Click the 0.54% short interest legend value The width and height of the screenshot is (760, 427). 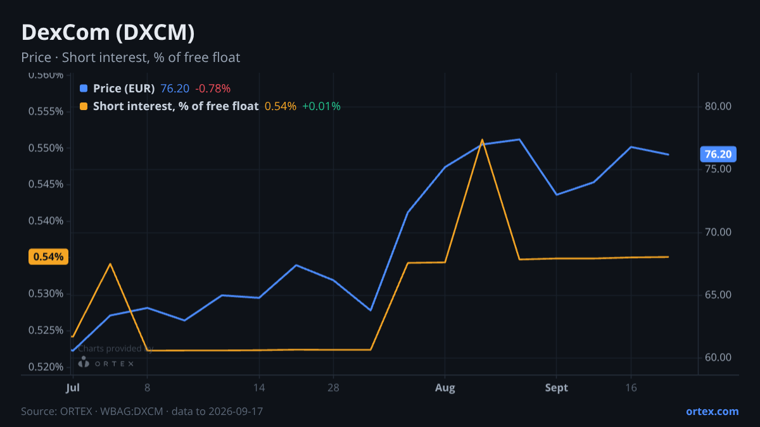280,106
